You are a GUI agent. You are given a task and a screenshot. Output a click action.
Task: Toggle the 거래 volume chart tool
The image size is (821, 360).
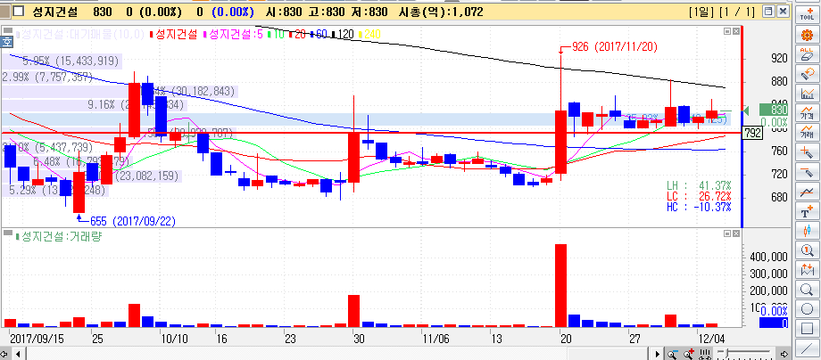808,133
